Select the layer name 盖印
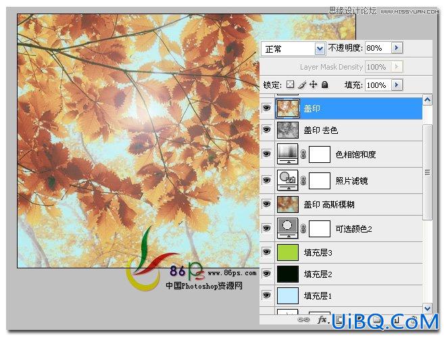The image size is (446, 338). 312,108
